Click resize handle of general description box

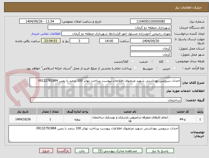[31, 86]
